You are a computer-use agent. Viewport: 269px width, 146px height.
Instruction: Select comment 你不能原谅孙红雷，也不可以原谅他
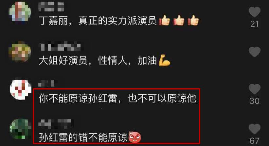tap(118, 98)
